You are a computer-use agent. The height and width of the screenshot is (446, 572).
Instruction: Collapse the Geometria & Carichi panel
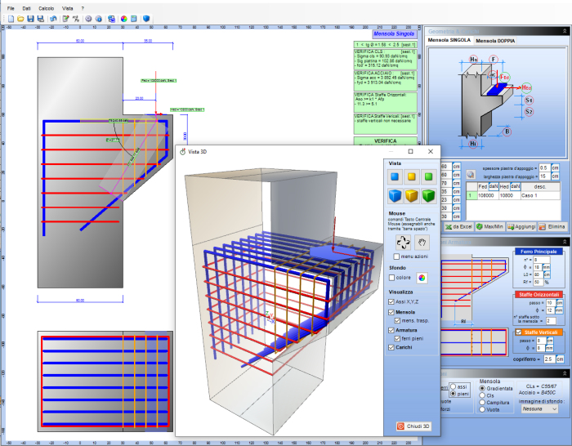[x=565, y=31]
